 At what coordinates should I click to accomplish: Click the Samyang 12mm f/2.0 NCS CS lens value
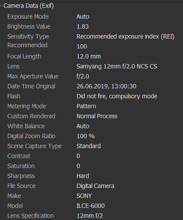click(117, 66)
